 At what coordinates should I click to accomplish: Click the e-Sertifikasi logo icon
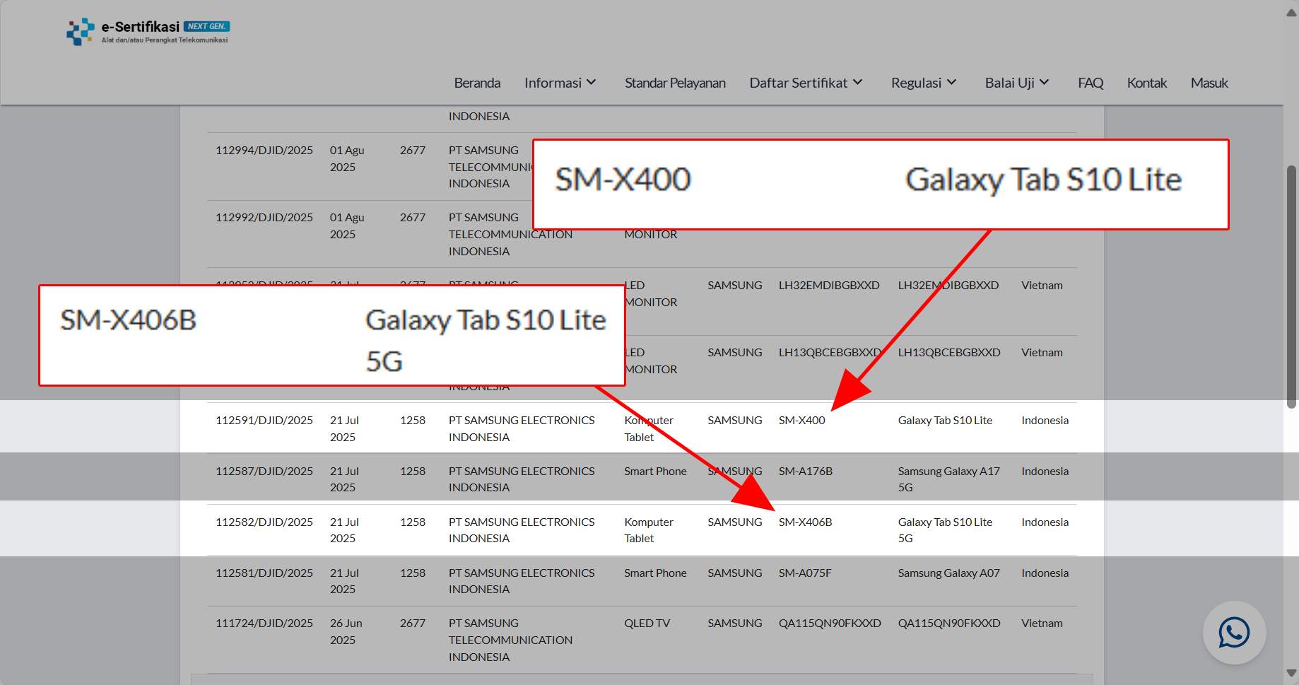80,32
